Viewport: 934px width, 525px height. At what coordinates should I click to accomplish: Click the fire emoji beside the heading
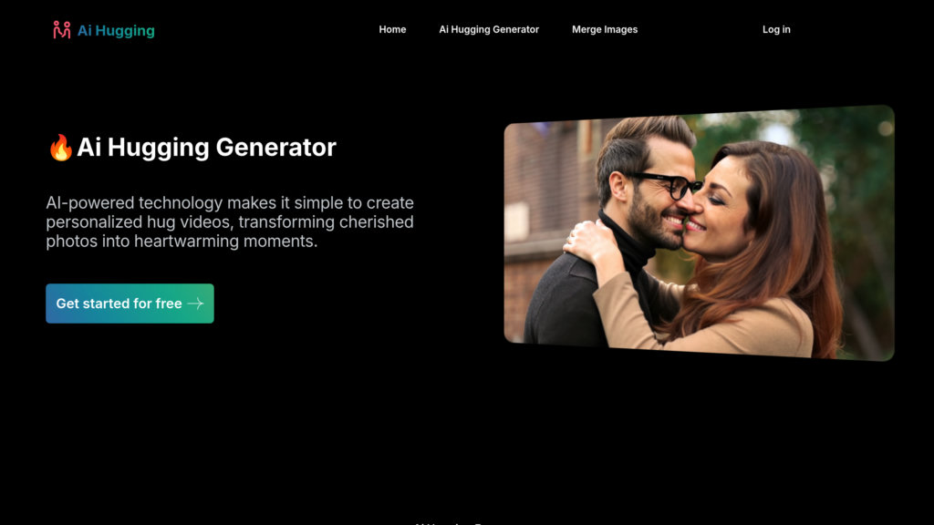[x=60, y=147]
